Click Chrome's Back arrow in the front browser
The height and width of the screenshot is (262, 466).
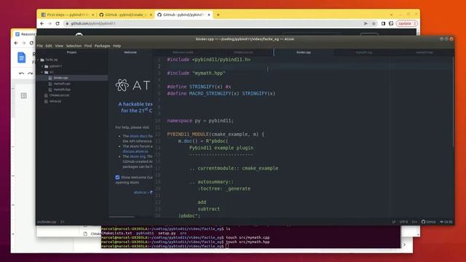[x=42, y=23]
